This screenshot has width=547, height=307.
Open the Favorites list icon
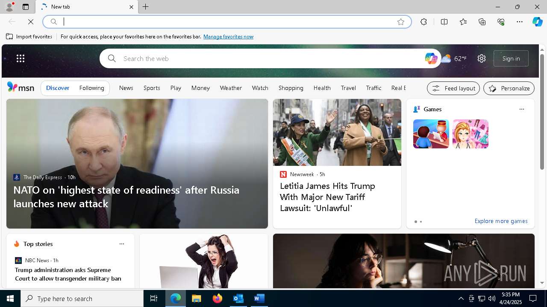click(x=463, y=22)
